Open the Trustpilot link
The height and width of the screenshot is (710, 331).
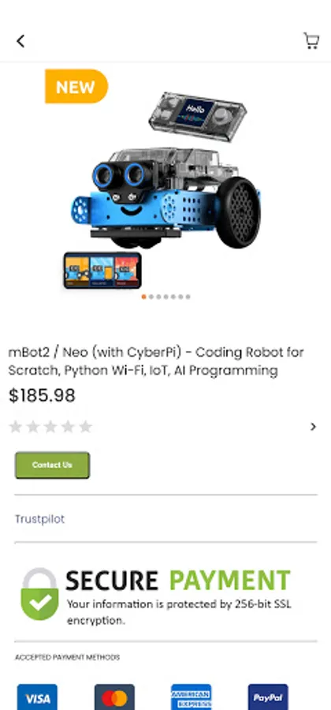tap(39, 519)
